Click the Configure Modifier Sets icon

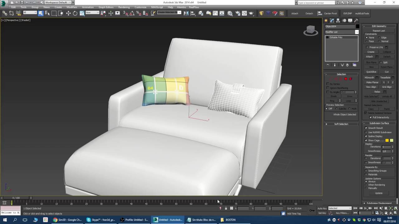pyautogui.click(x=354, y=65)
